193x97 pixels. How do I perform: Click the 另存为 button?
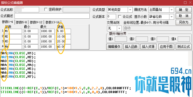[183, 23]
